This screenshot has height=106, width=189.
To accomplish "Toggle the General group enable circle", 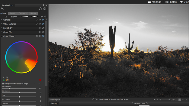I will tap(43, 20).
